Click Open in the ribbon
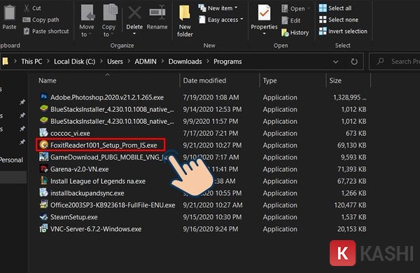This screenshot has width=420, height=273. (295, 8)
